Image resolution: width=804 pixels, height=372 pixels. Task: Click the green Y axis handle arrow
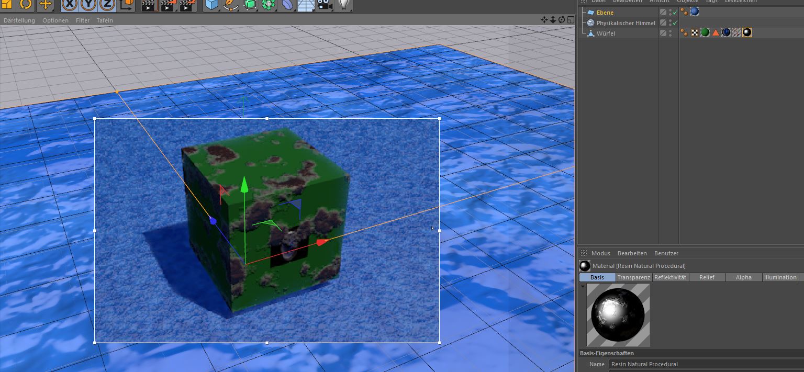click(244, 184)
